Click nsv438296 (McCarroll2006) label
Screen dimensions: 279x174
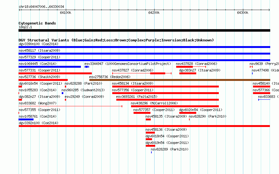(154, 103)
